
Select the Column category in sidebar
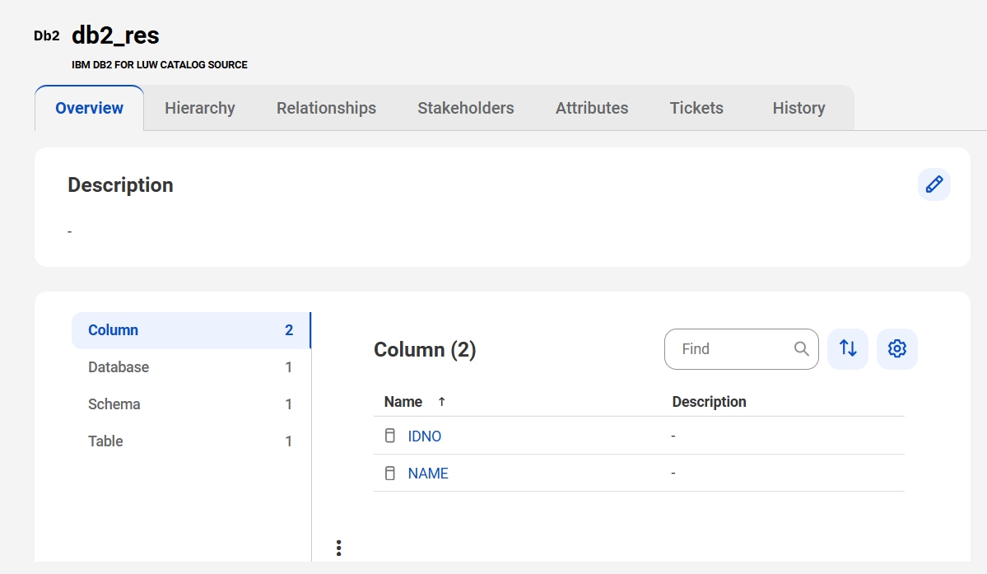click(x=191, y=330)
